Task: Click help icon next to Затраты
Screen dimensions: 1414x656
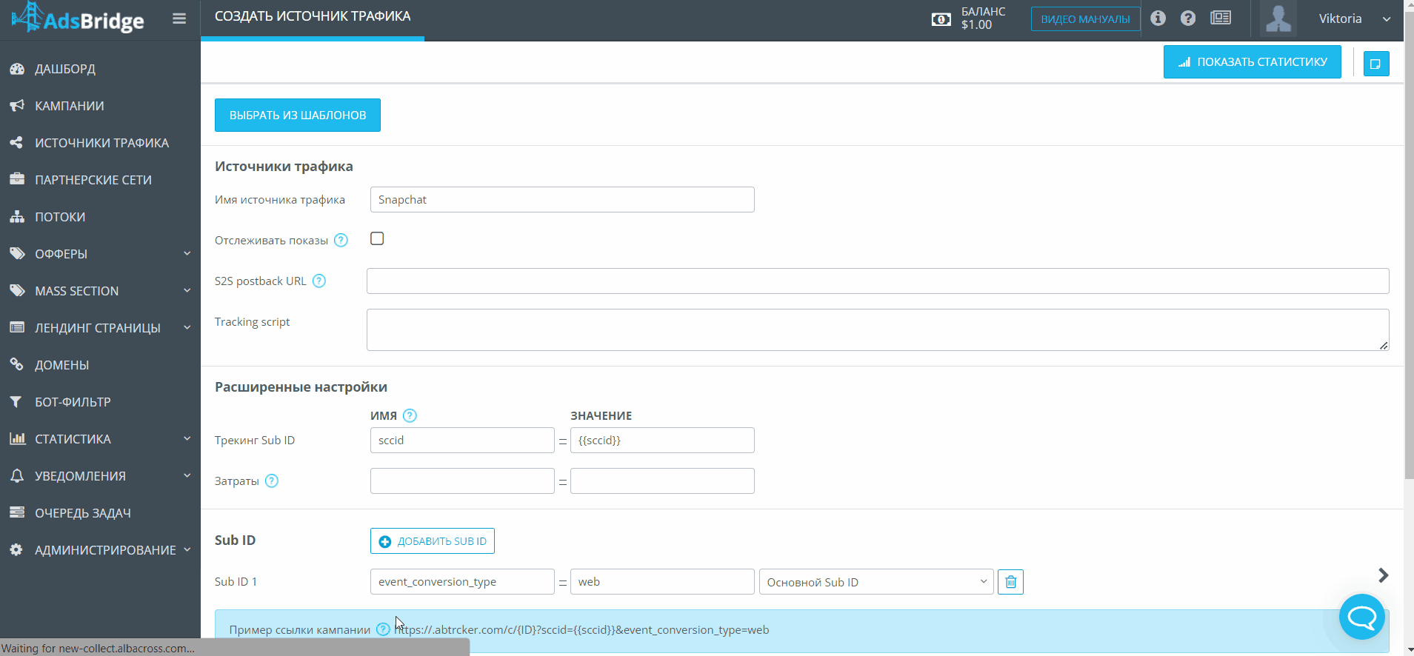Action: point(272,481)
